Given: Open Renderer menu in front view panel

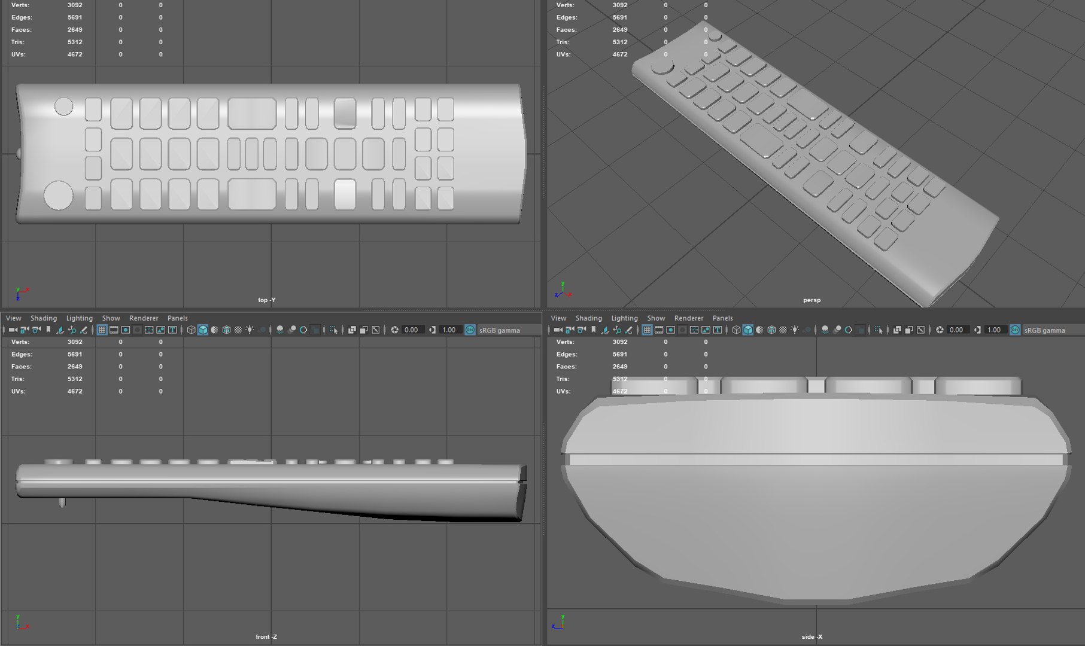Looking at the screenshot, I should (144, 318).
